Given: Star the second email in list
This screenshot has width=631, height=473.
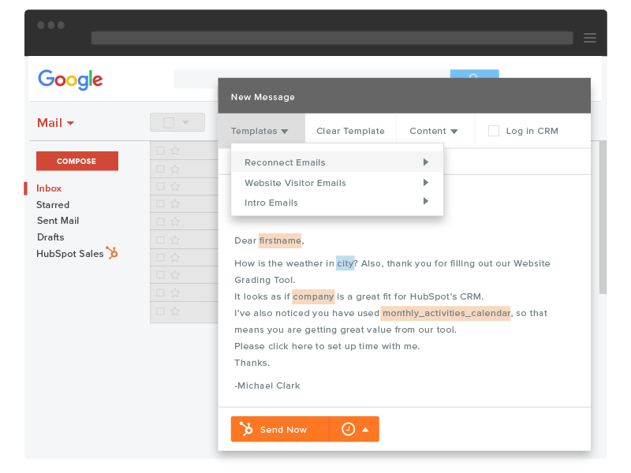Looking at the screenshot, I should pyautogui.click(x=175, y=169).
